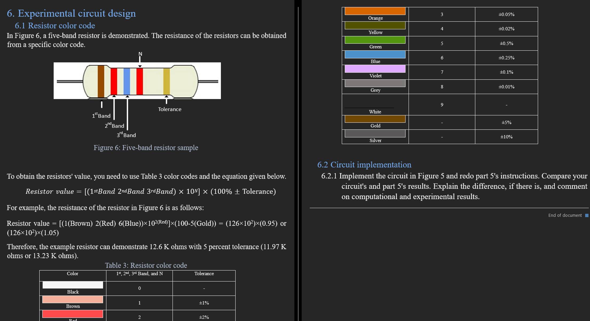Click the 'Table 3: Resistor color code' caption

(146, 265)
